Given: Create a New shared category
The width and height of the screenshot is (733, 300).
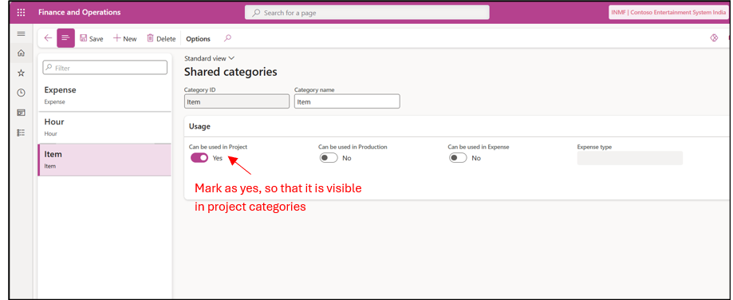Looking at the screenshot, I should point(124,39).
